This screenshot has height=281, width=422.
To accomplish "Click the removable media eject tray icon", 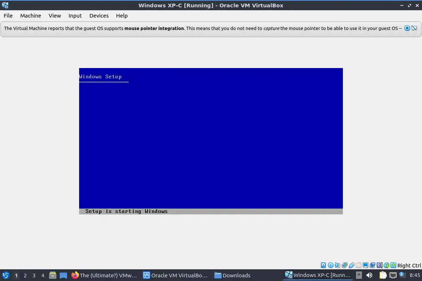I will point(359,275).
